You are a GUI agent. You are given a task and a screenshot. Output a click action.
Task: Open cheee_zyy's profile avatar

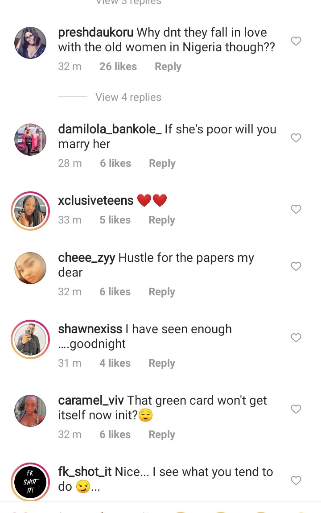coord(30,268)
